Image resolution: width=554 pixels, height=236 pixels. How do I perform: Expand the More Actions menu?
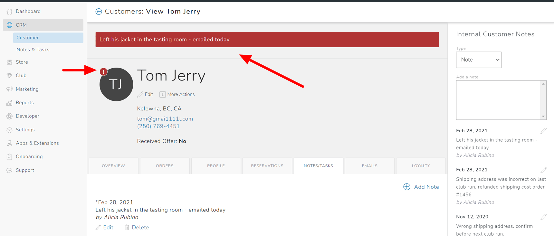(177, 94)
